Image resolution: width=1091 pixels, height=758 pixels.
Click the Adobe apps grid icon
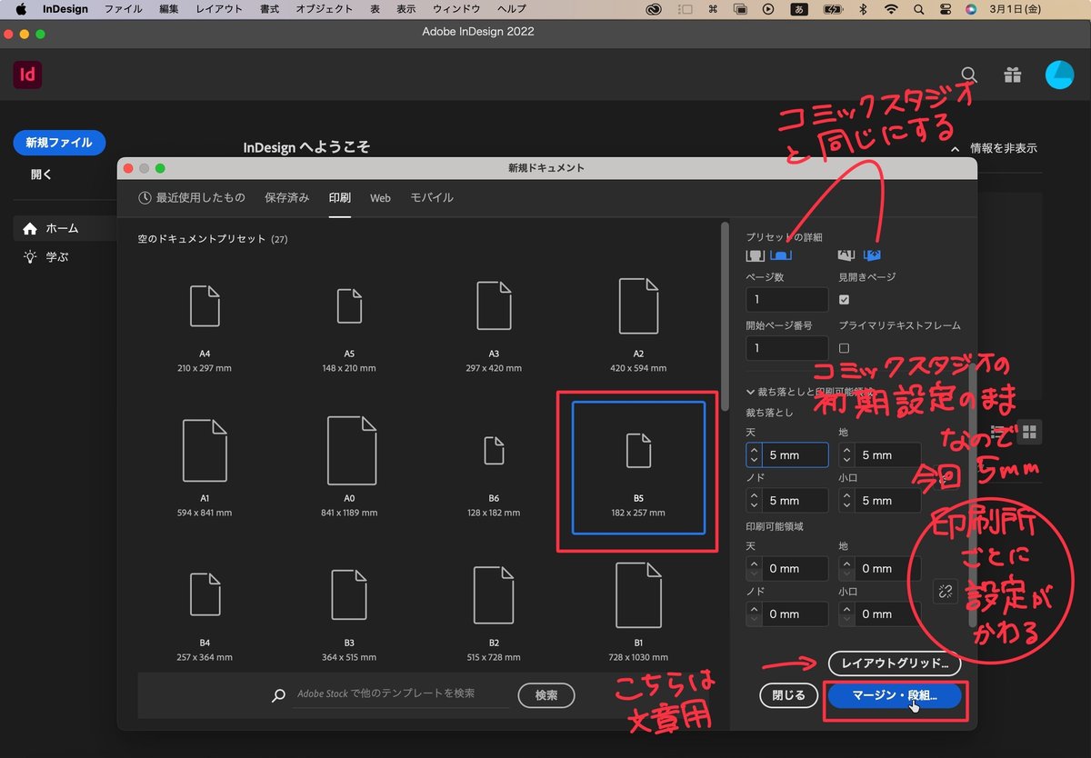click(x=1013, y=75)
